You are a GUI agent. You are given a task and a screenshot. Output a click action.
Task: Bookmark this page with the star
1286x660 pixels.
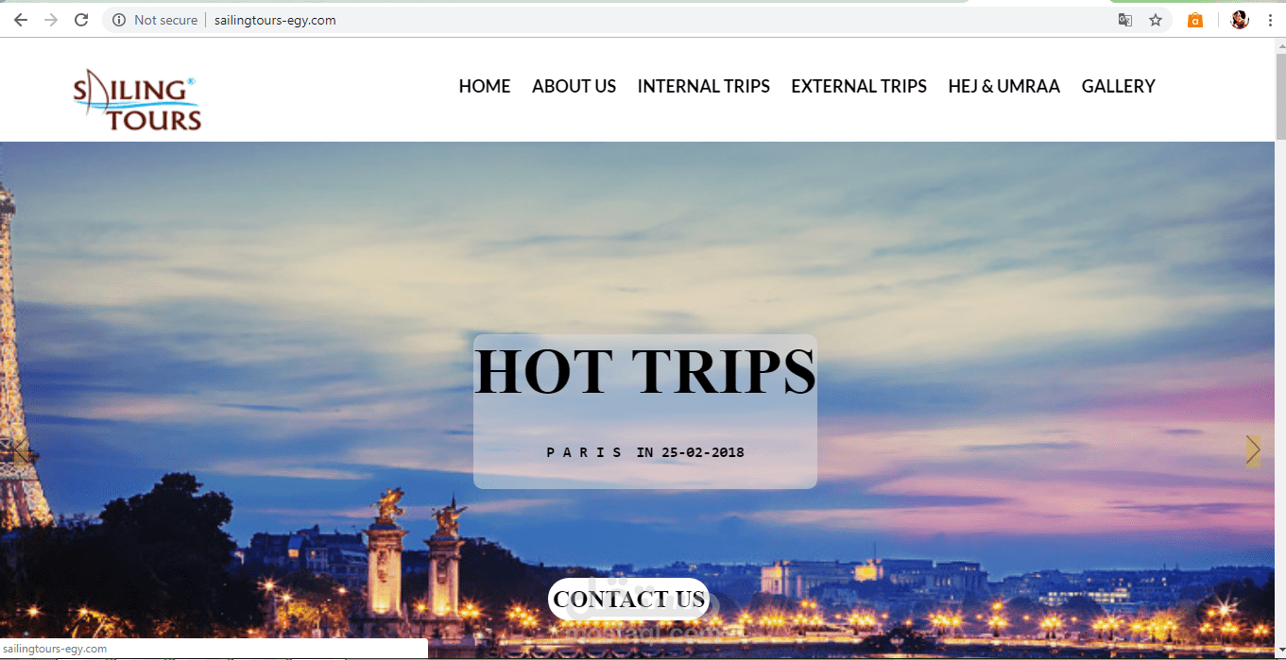coord(1156,20)
